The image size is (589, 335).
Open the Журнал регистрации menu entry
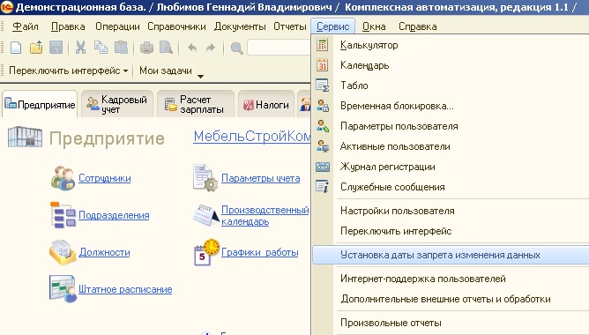(x=388, y=167)
